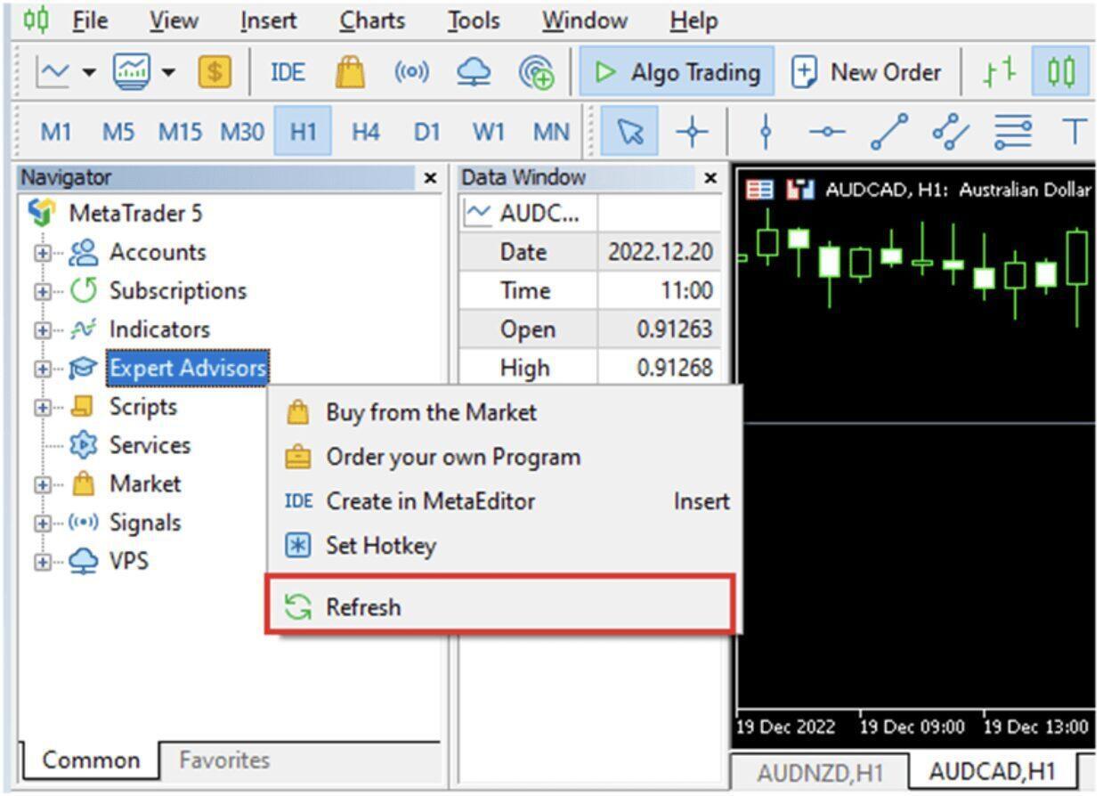Select M30 timeframe

pos(242,133)
